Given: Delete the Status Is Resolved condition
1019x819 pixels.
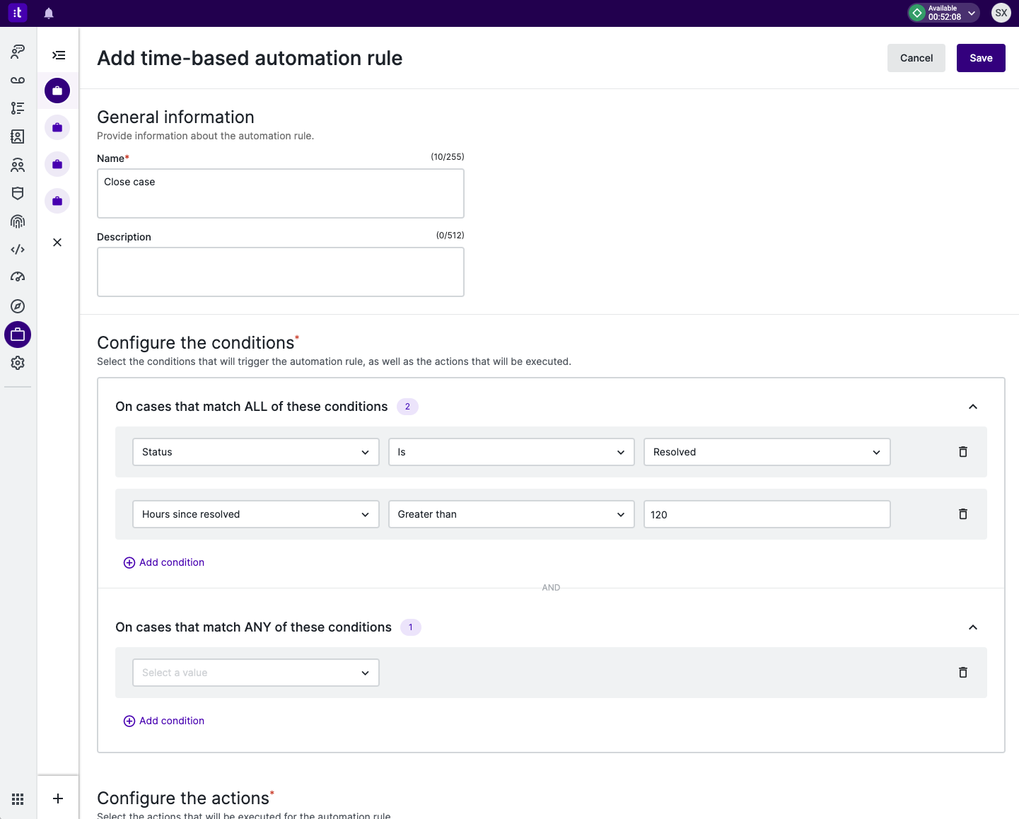Looking at the screenshot, I should [962, 452].
